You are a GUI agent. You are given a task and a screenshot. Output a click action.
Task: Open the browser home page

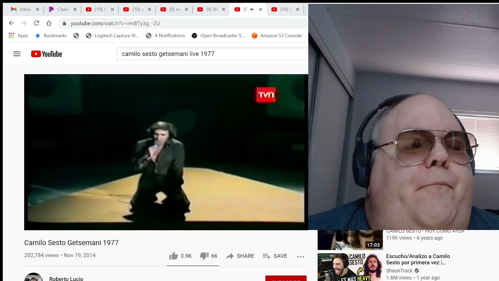coord(49,23)
